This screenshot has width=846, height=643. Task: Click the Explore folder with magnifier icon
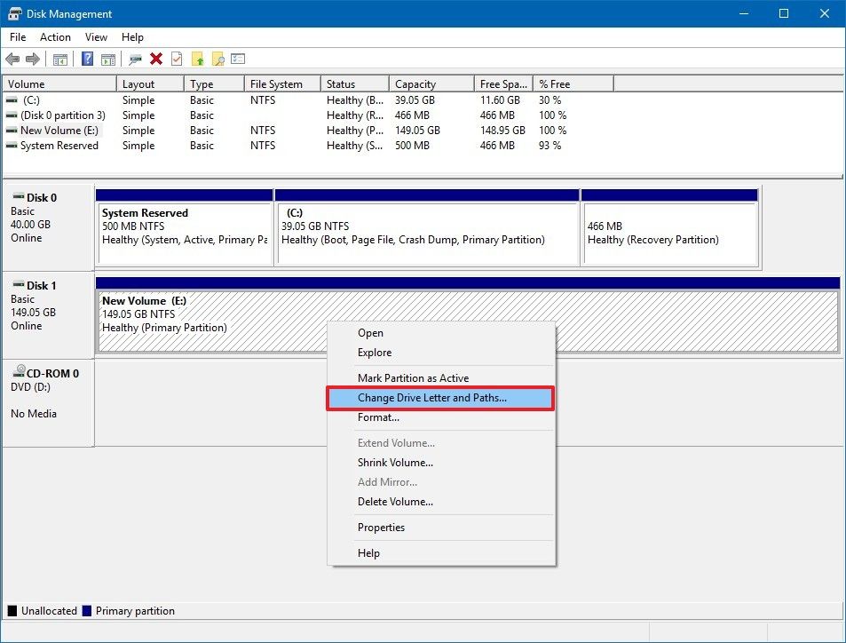point(218,59)
